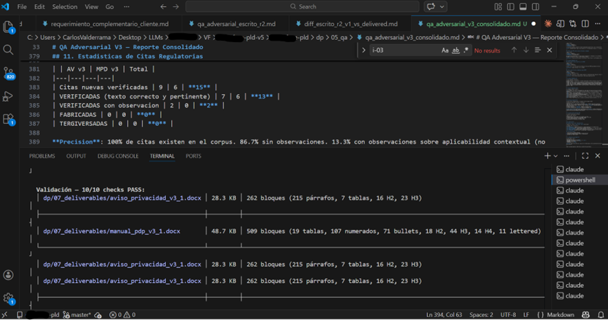Toggle Use Regular Expression in find
The height and width of the screenshot is (320, 608).
click(466, 50)
